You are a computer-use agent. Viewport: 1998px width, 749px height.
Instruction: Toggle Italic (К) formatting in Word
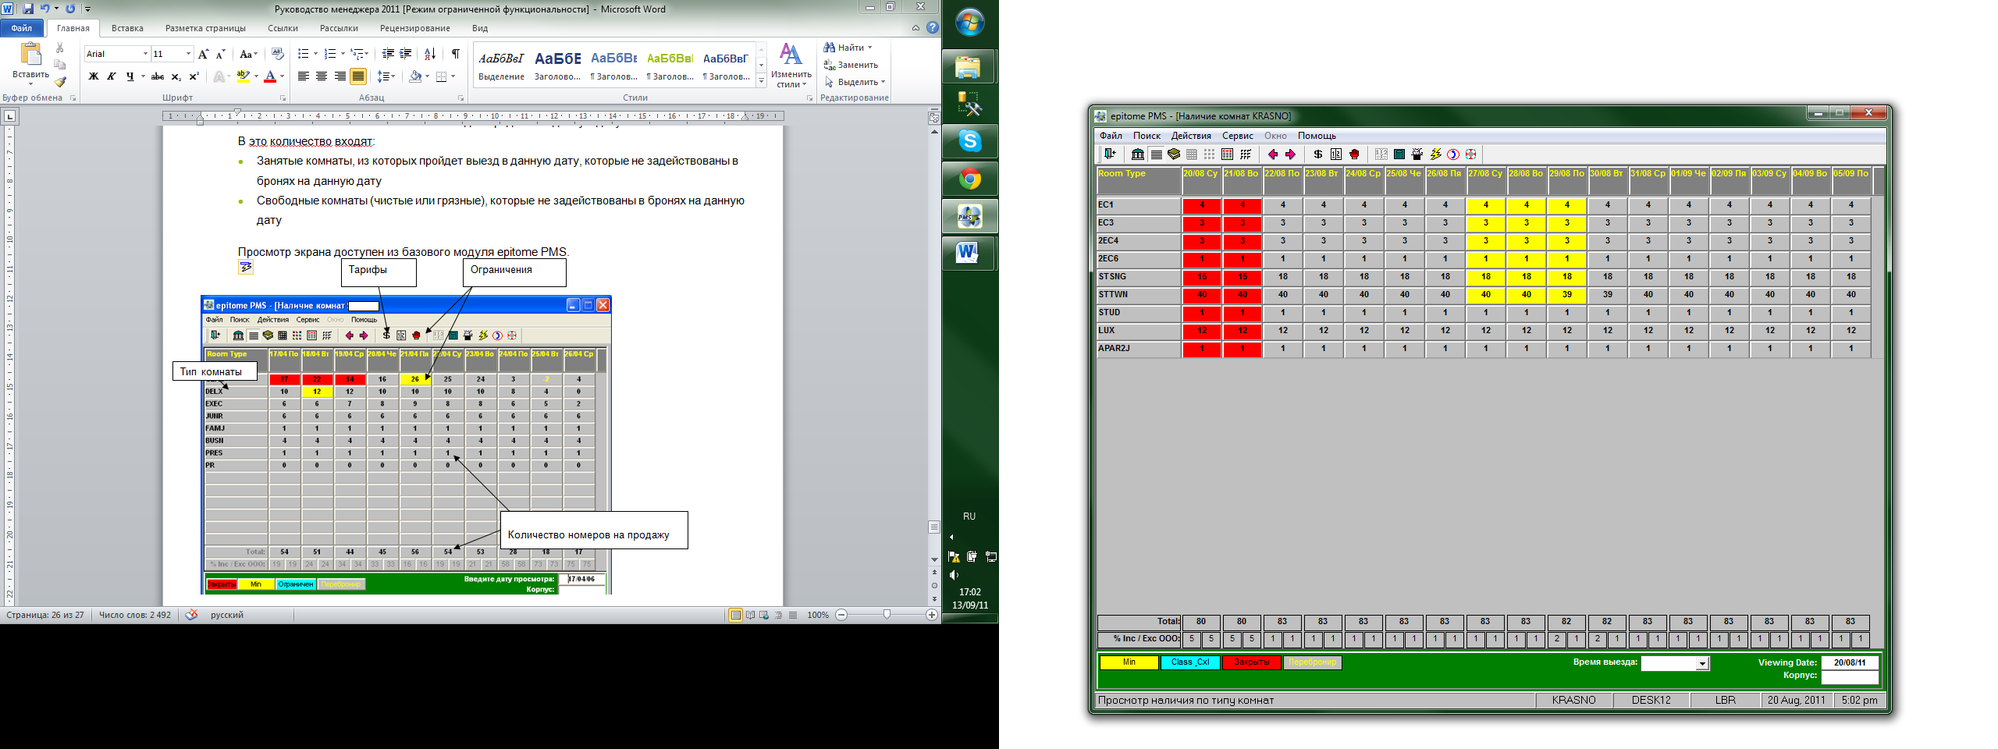[x=112, y=76]
